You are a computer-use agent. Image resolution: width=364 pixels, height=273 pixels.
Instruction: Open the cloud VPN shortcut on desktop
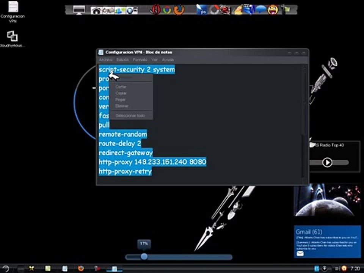pos(12,39)
